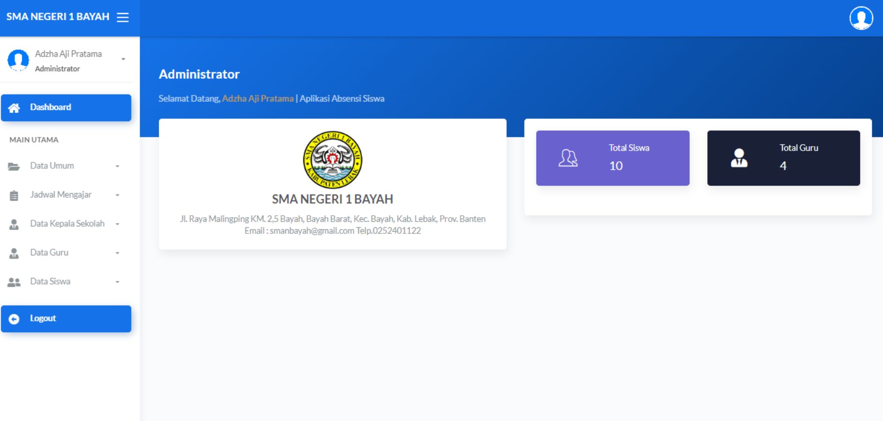Click the Data Kepala Sekolah person icon
Image resolution: width=883 pixels, height=421 pixels.
tap(14, 225)
